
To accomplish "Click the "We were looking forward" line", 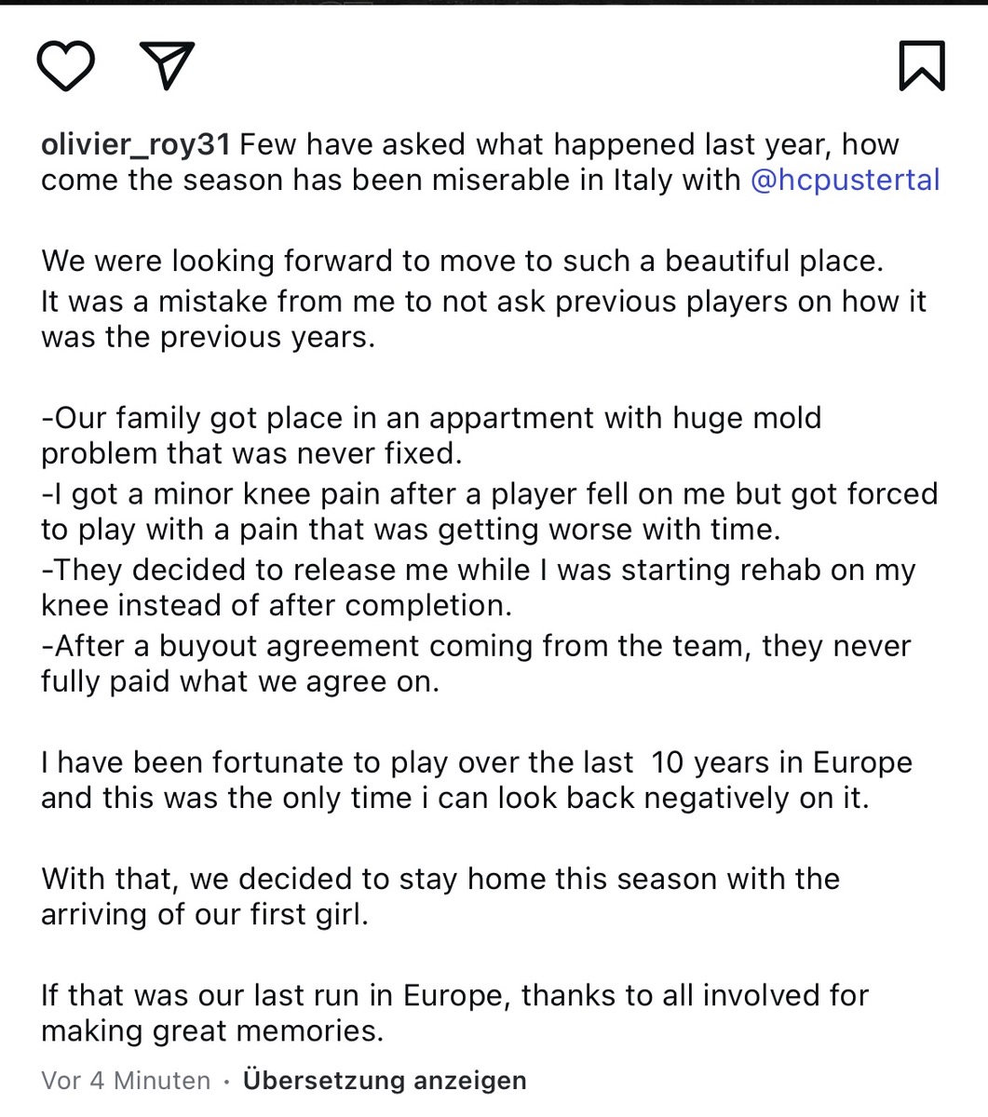I will (461, 260).
